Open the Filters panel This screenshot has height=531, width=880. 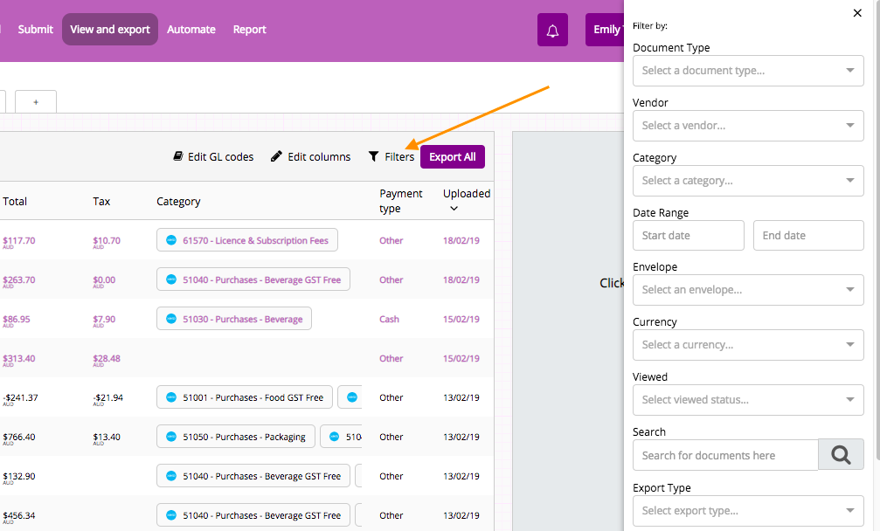point(391,157)
